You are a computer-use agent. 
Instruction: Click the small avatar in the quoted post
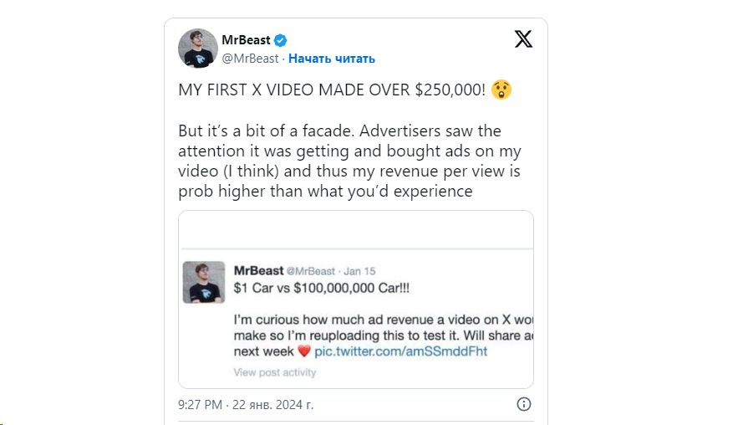(x=204, y=282)
